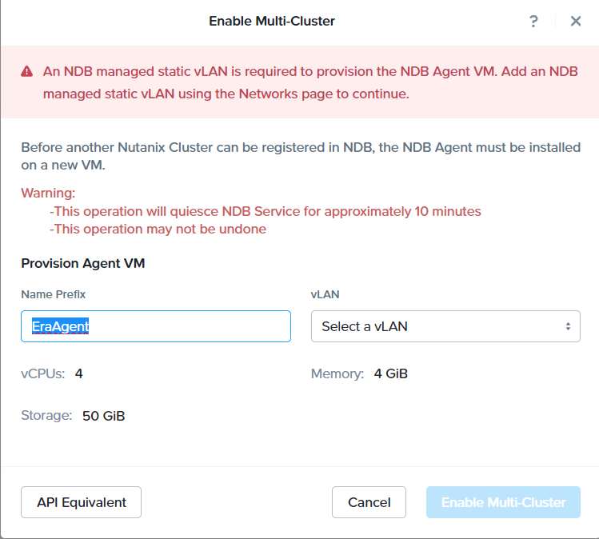
Task: Click the Memory value 4 GiB
Action: click(x=390, y=373)
